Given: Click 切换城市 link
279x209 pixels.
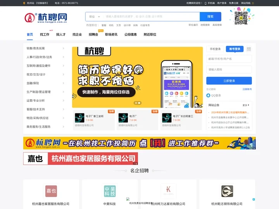Looking at the screenshot, I should 42,3.
